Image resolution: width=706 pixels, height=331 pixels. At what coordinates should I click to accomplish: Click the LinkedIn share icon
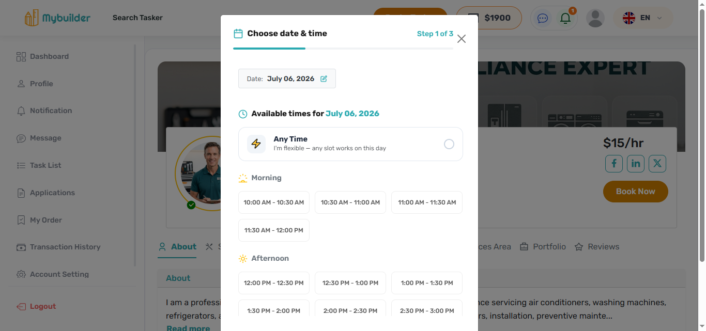pos(636,164)
